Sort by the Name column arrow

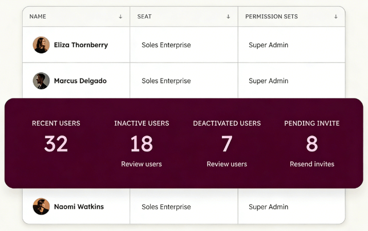click(120, 16)
